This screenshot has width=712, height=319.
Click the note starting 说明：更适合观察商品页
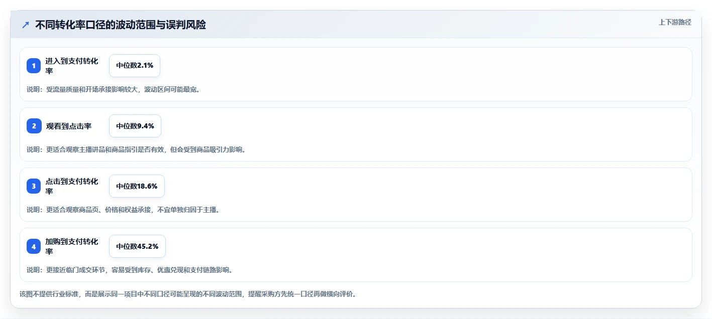point(123,210)
